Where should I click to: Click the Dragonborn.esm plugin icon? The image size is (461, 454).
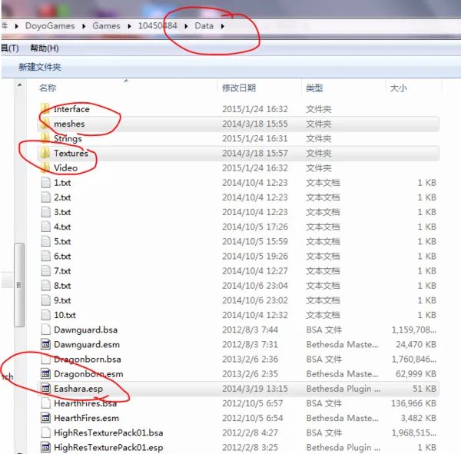[x=45, y=374]
